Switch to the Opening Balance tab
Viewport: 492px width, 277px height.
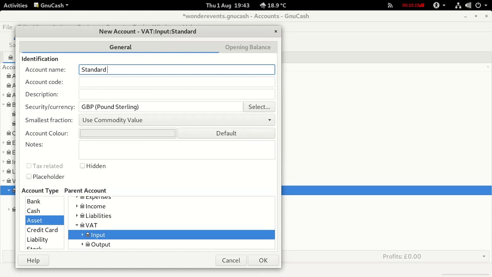click(248, 47)
